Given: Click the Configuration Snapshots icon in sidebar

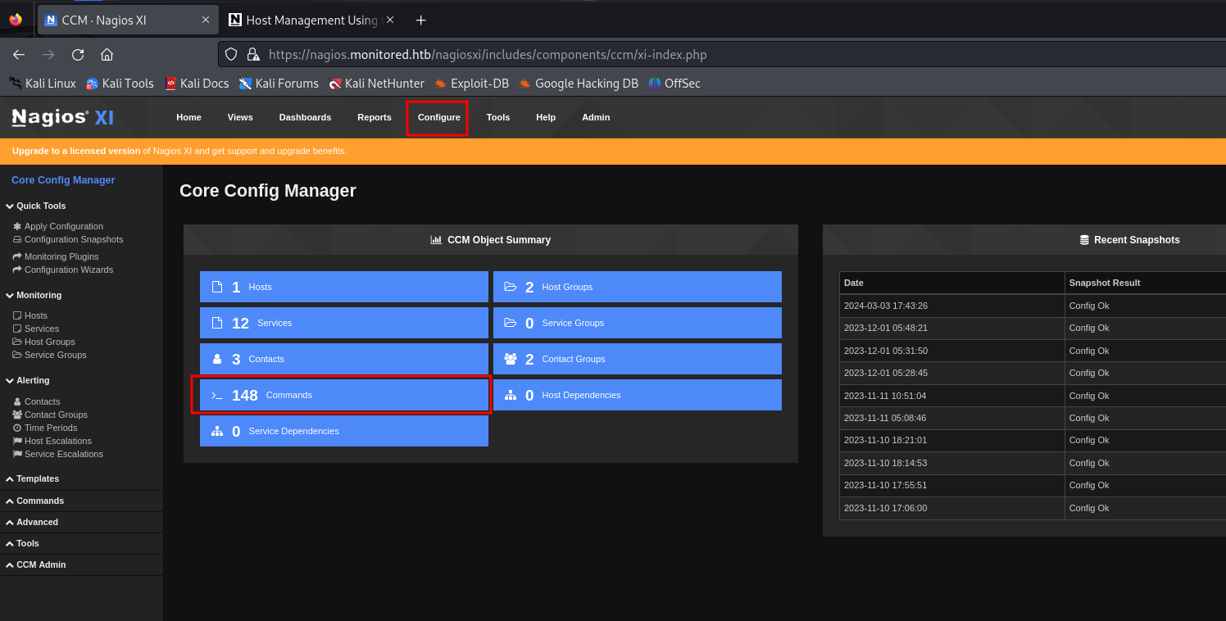Looking at the screenshot, I should click(x=17, y=239).
